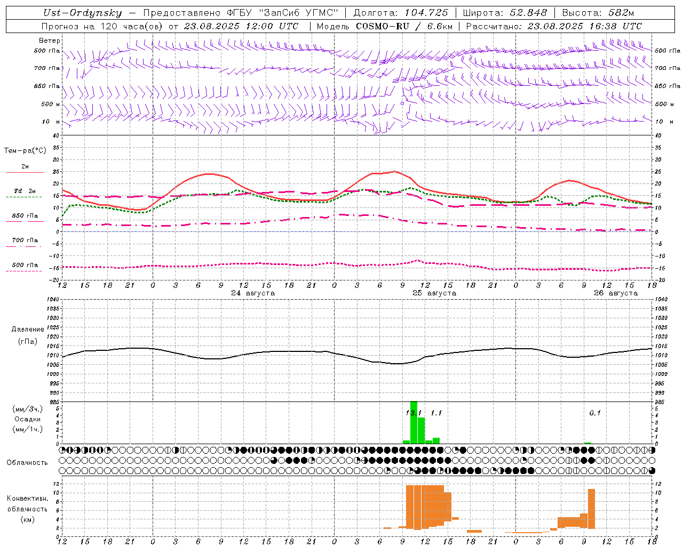Click the station name Ust-Ordynsky
This screenshot has height=546, width=683.
click(83, 13)
